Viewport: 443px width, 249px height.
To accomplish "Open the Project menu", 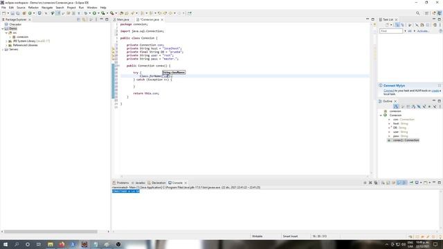I will coord(71,8).
